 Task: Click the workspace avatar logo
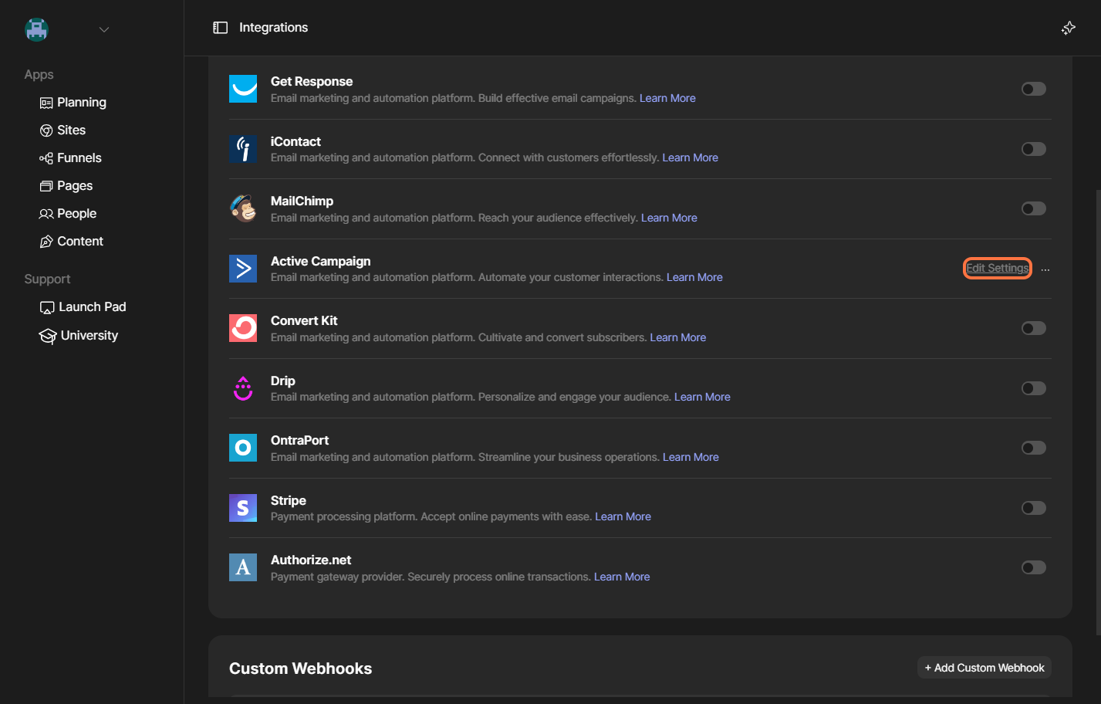(x=36, y=29)
